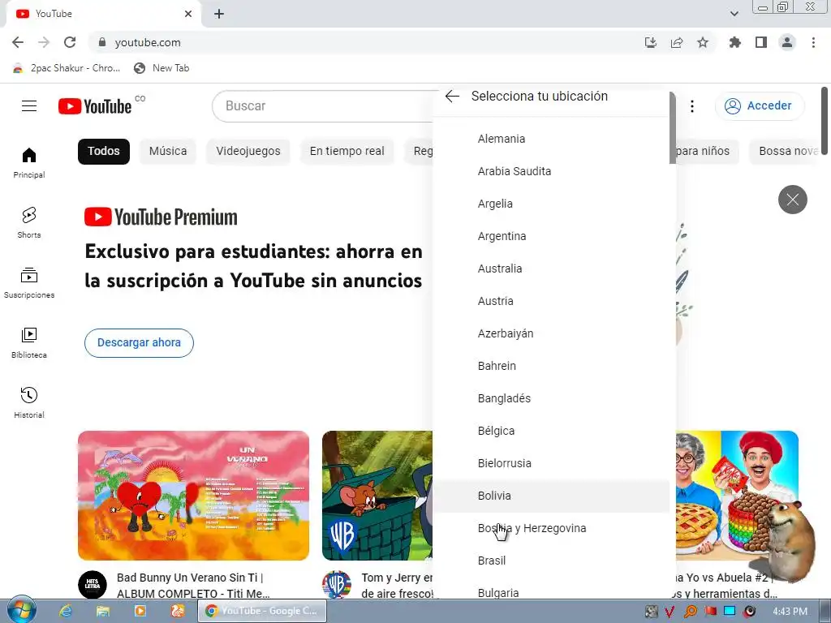
Task: Open a new browser tab
Action: point(219,14)
